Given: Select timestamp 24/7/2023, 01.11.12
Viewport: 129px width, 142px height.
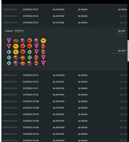Looking at the screenshot, I should click(31, 82).
